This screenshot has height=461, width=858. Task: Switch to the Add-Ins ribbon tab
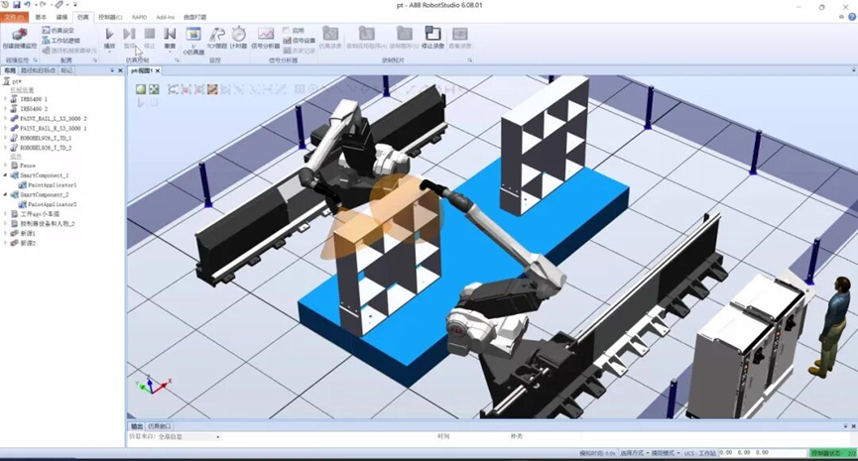coord(166,18)
